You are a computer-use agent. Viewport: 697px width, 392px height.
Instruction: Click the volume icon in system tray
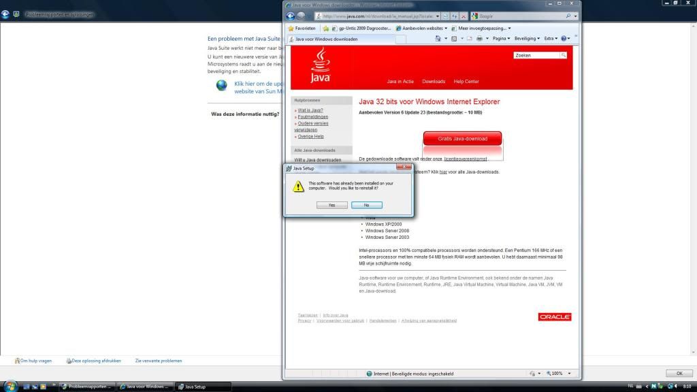point(675,387)
